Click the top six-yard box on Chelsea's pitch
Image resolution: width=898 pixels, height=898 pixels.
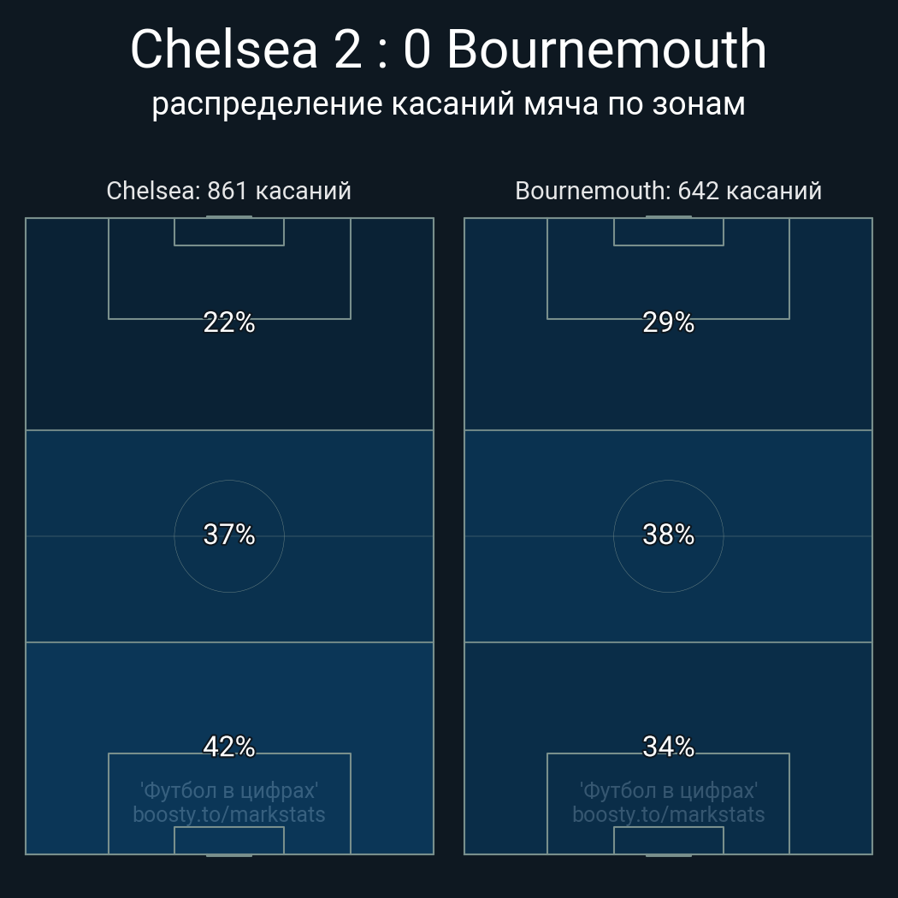pos(229,232)
